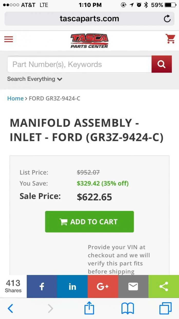Open the shopping cart
The height and width of the screenshot is (319, 179).
(171, 39)
